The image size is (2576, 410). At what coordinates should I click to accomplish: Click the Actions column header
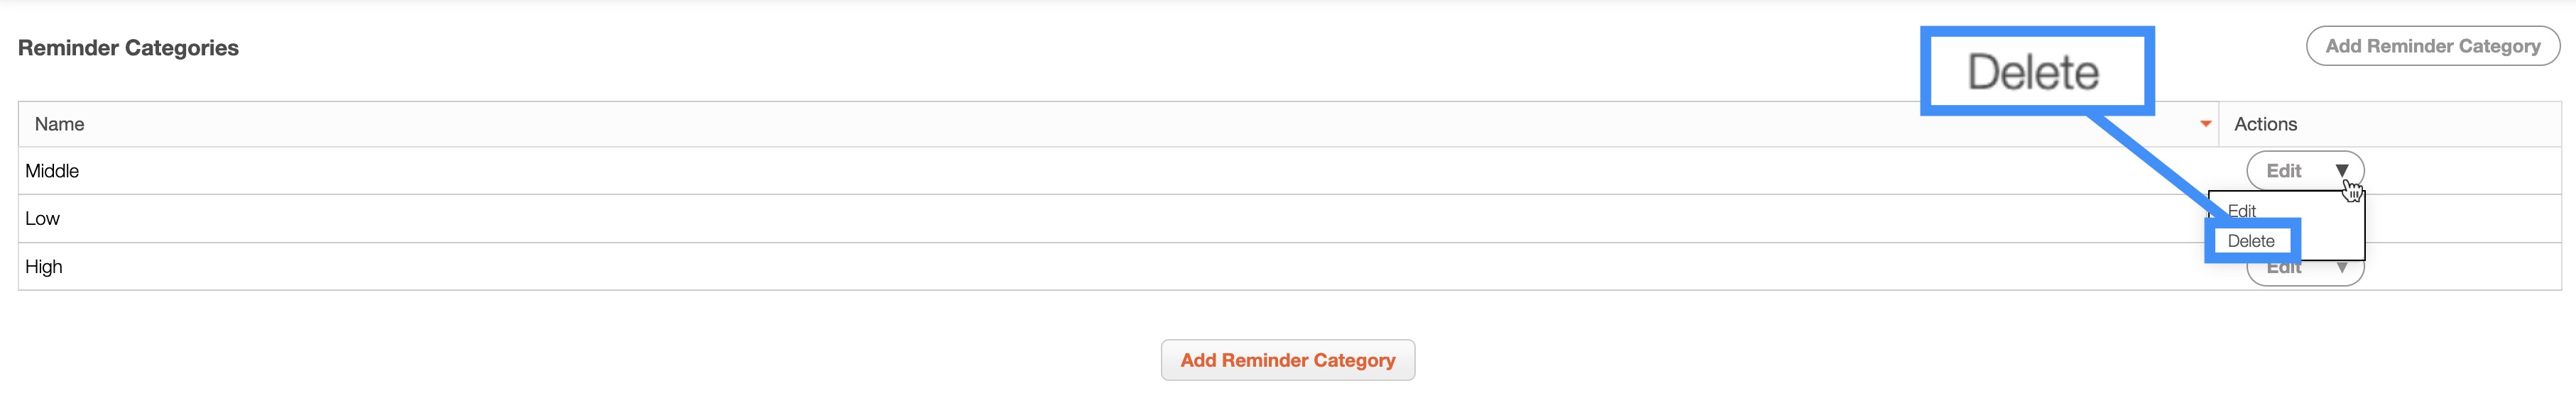click(2265, 124)
